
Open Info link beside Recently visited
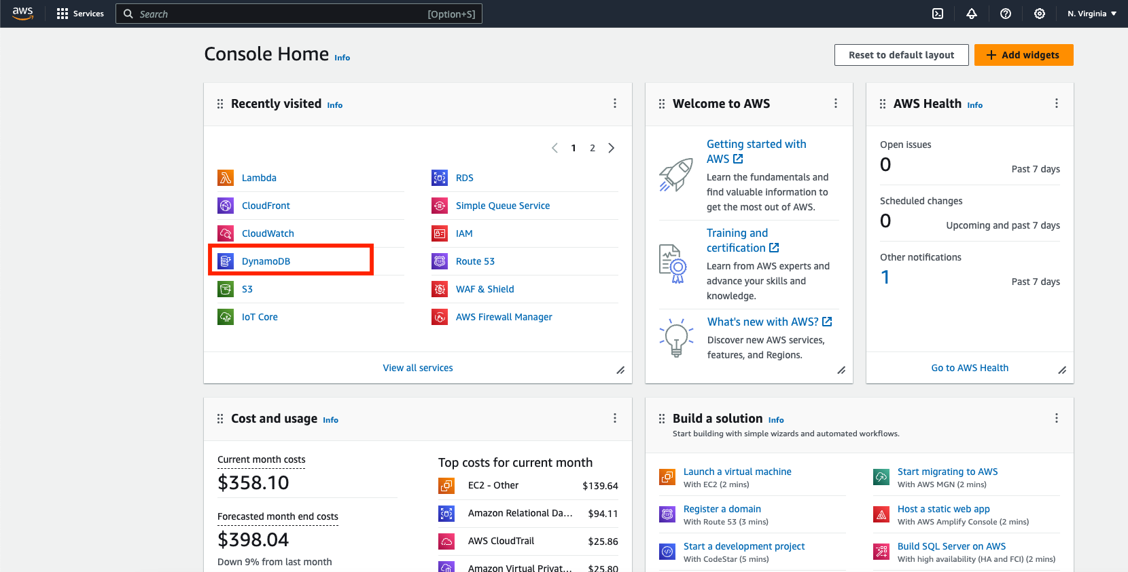[335, 105]
